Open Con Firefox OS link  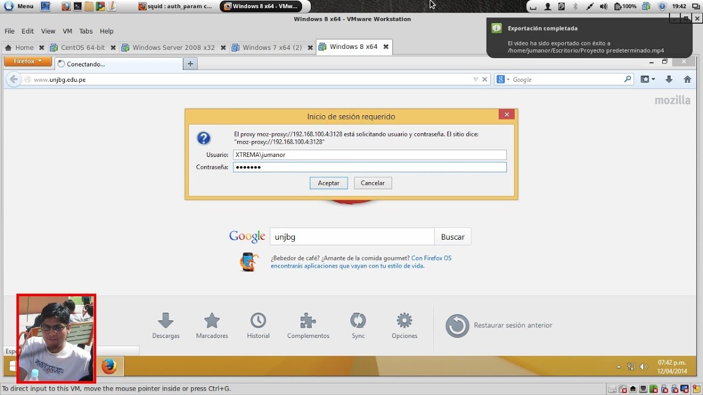coord(431,258)
